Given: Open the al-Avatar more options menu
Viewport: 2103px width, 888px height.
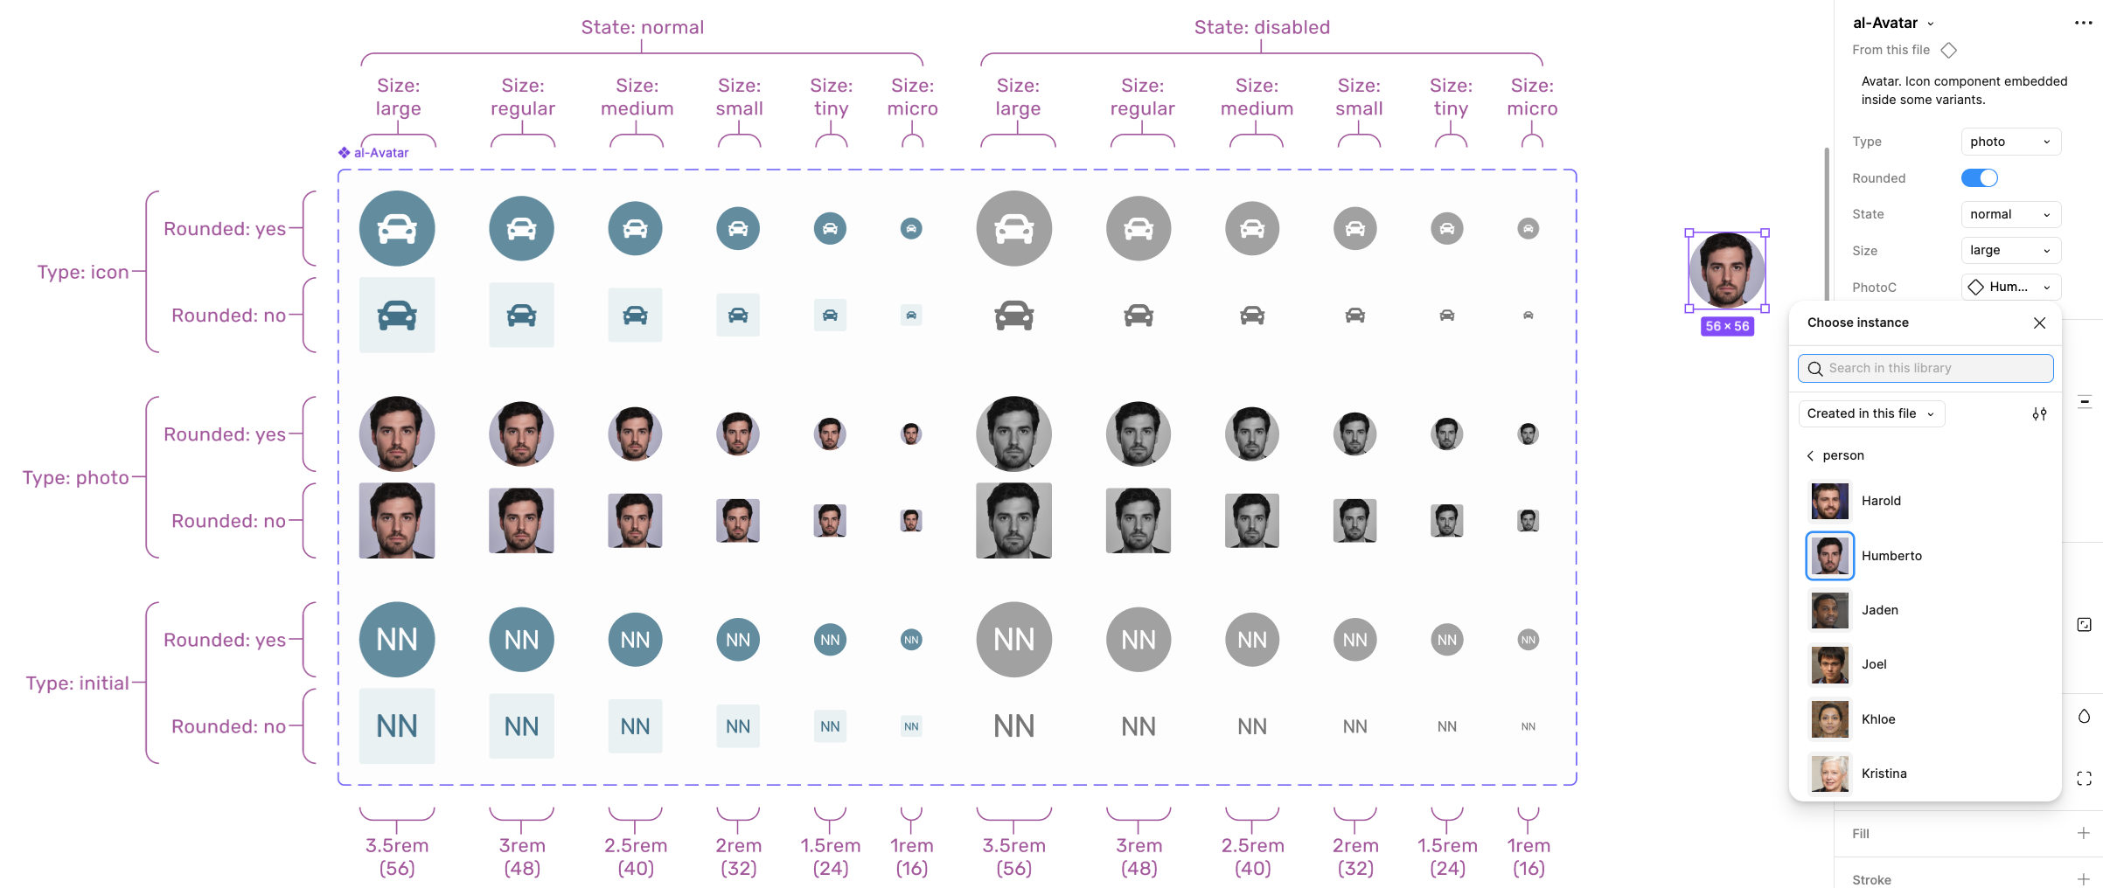Looking at the screenshot, I should 2083,24.
